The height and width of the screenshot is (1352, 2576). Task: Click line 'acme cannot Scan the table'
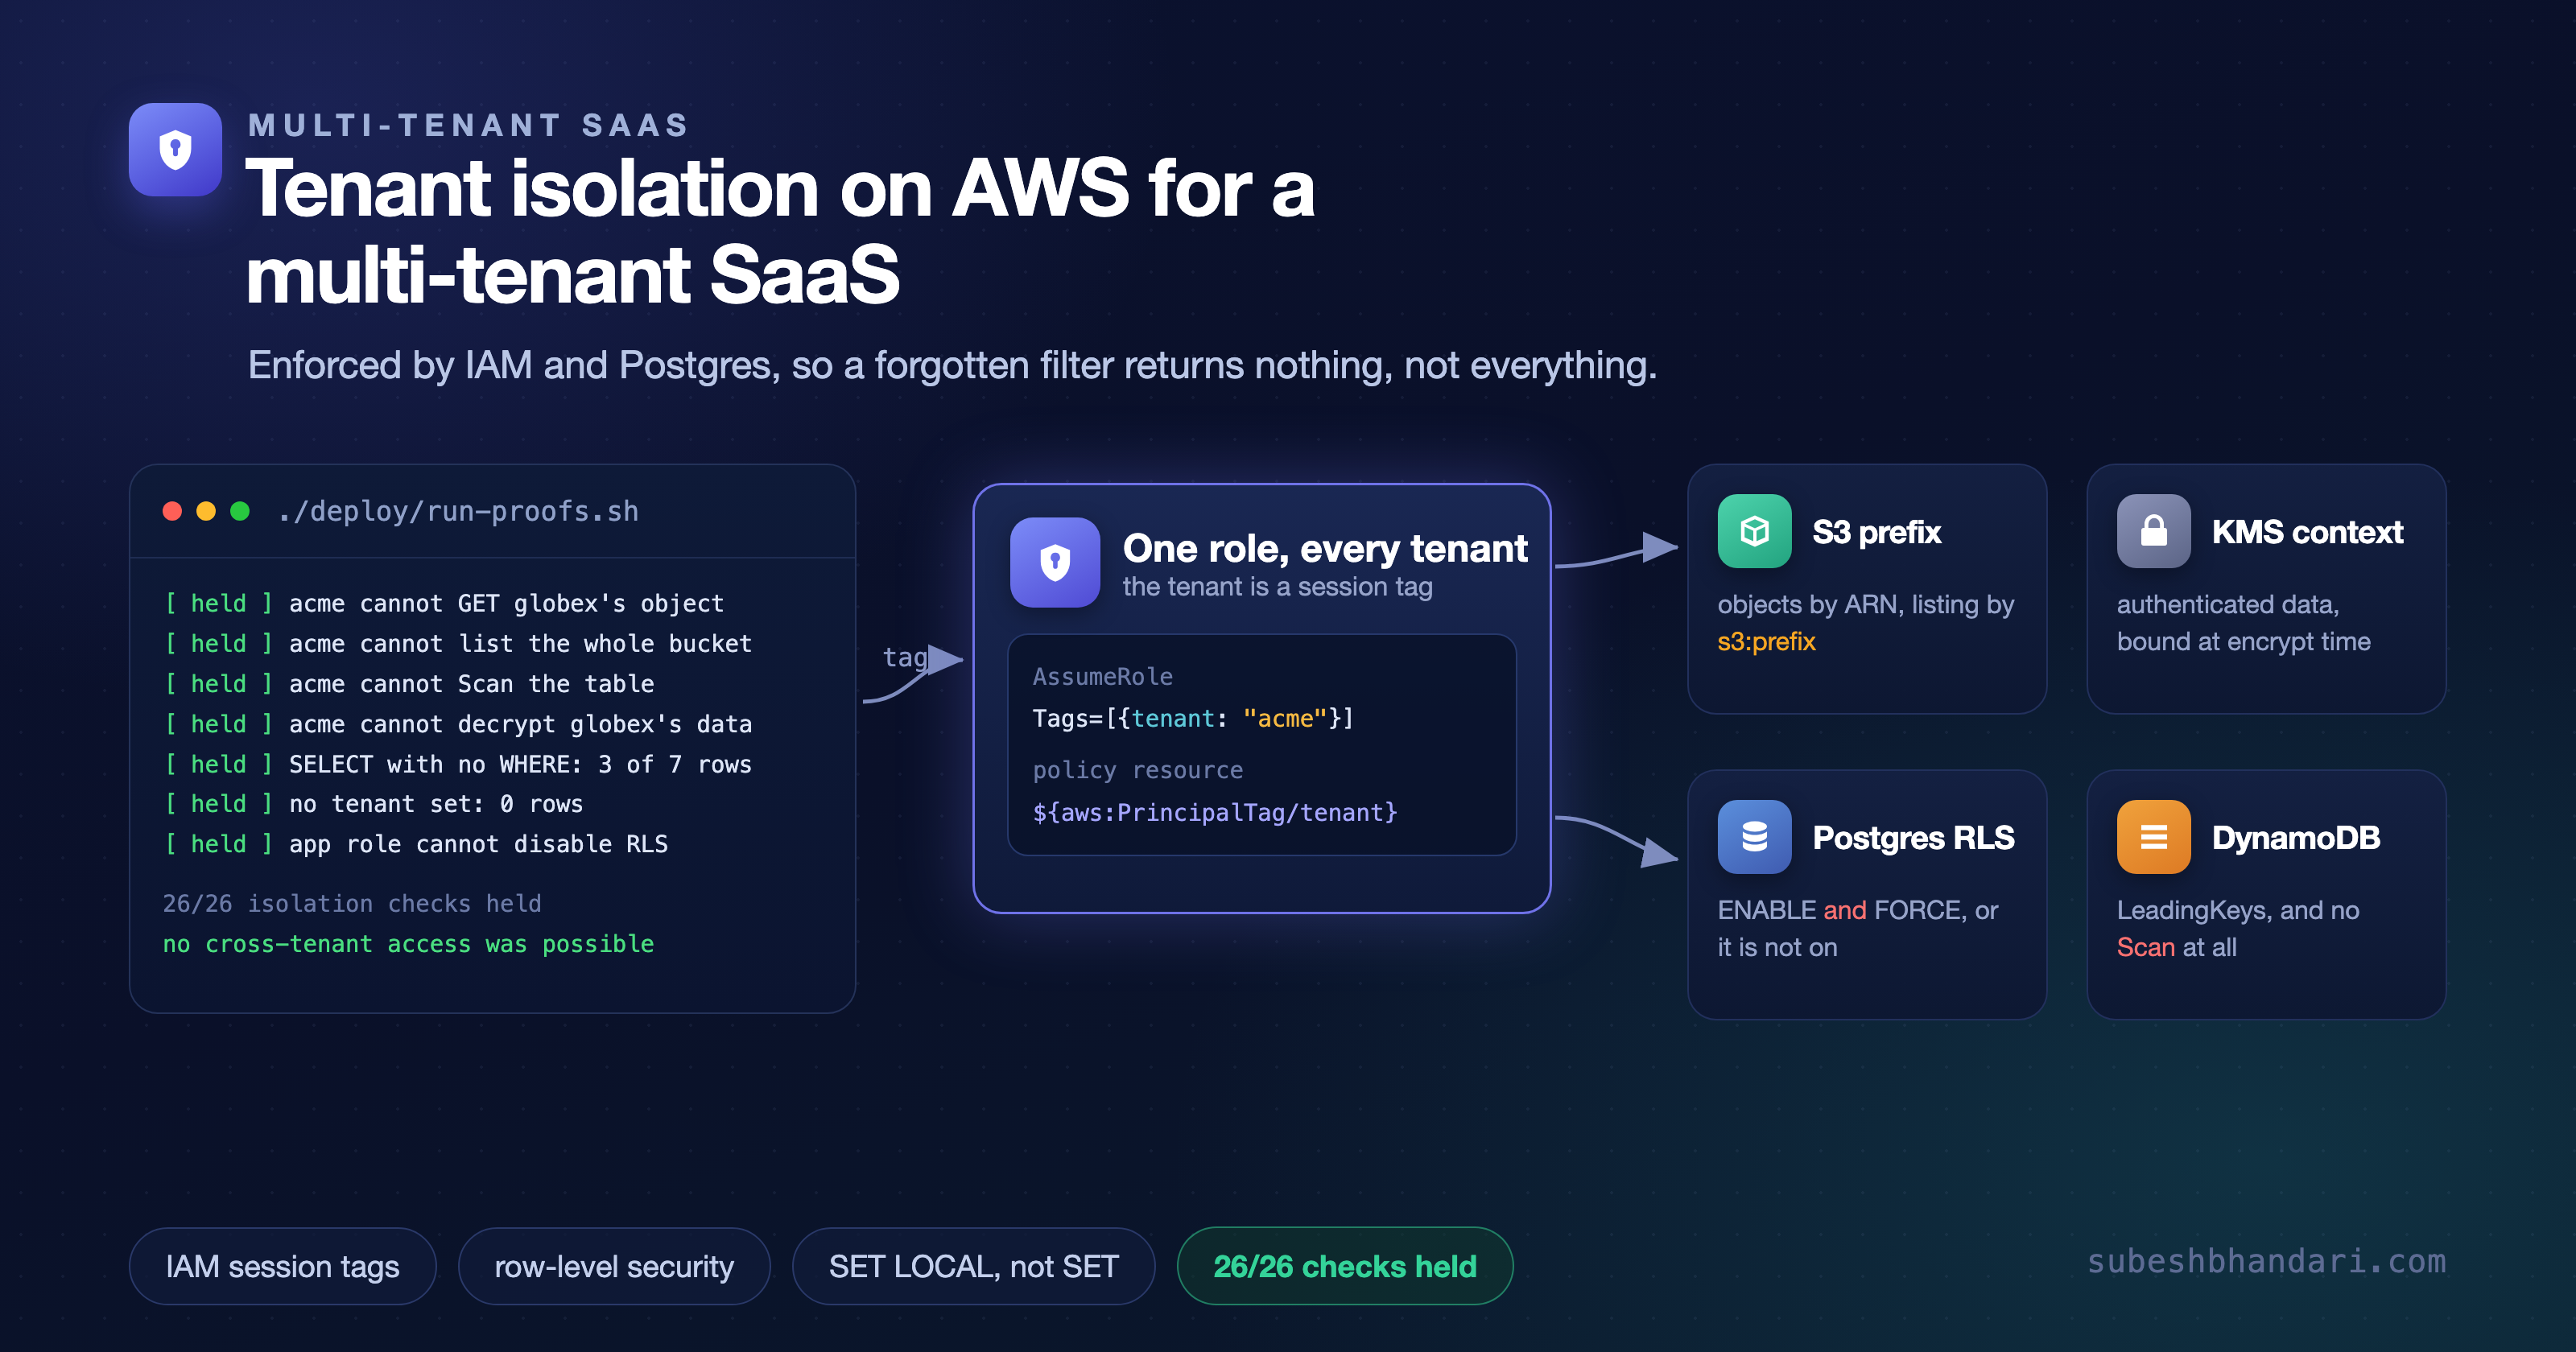point(471,683)
